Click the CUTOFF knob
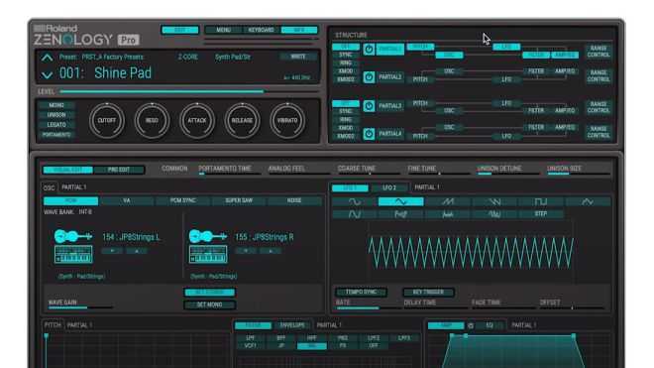The image size is (654, 368). coord(107,120)
